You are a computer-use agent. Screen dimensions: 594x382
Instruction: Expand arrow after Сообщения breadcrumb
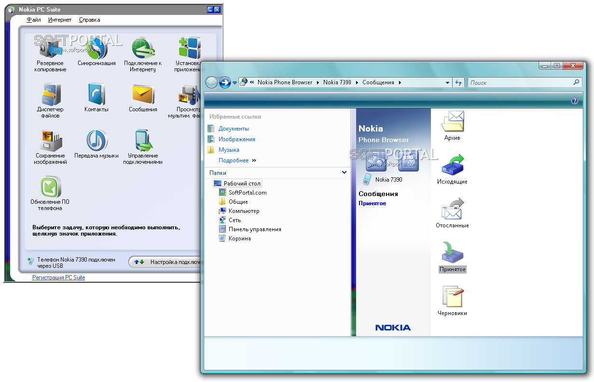click(x=400, y=82)
